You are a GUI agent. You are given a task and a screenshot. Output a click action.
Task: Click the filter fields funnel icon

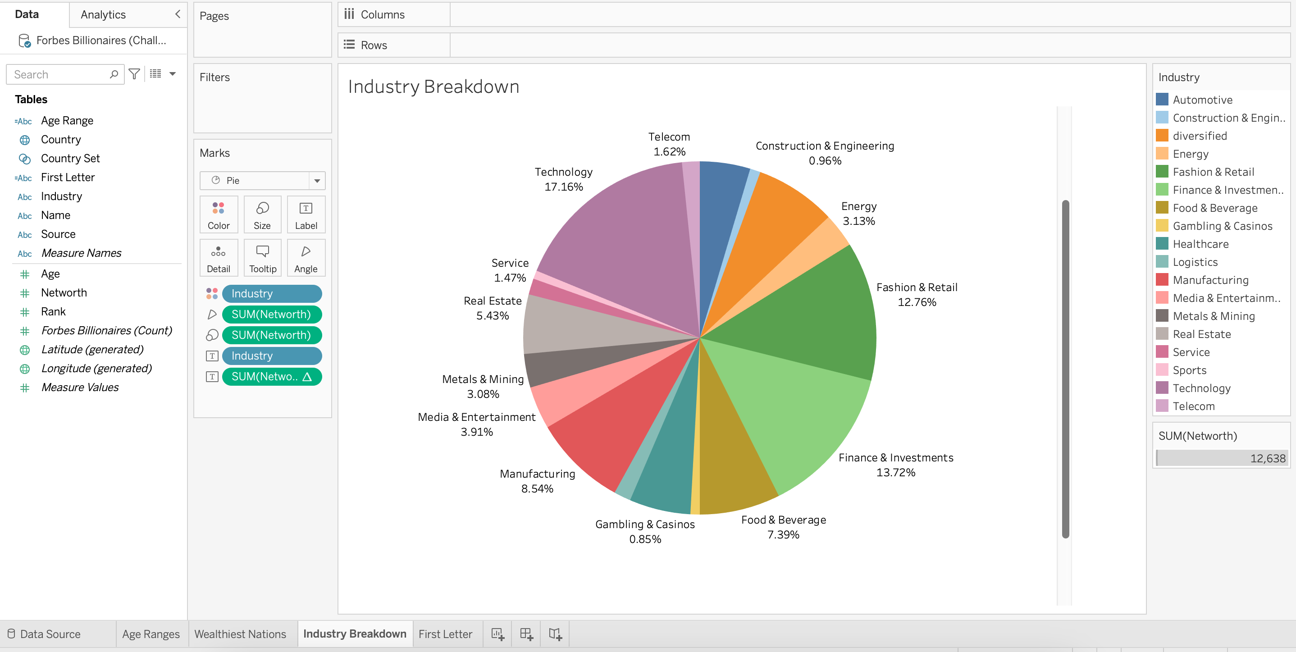[134, 74]
